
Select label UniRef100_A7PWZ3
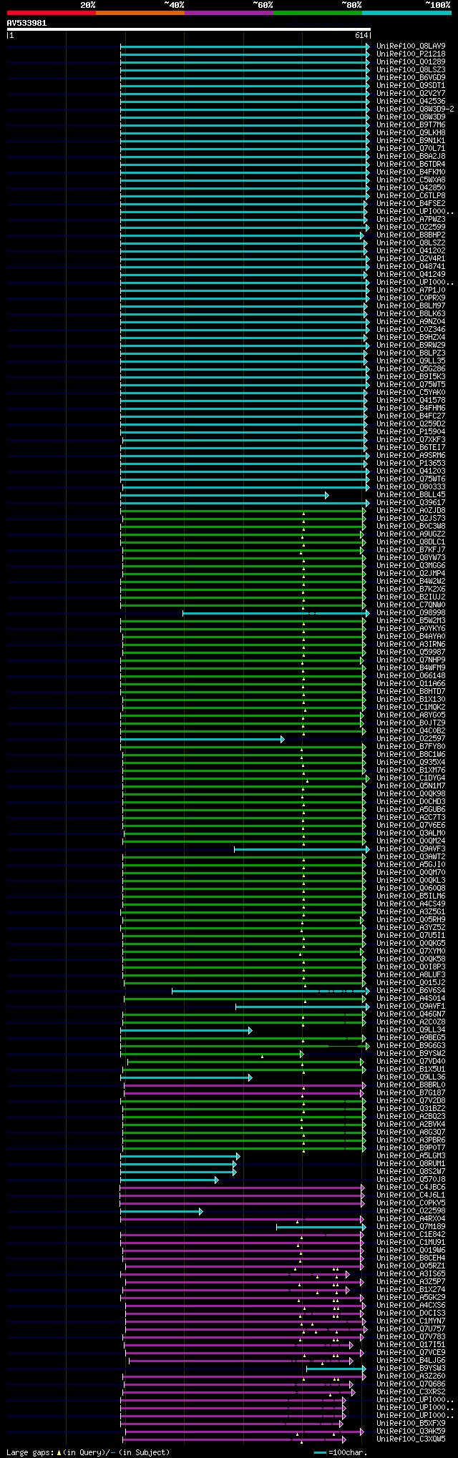[411, 219]
